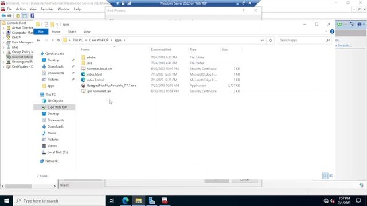Select Internet Information Services in console tree
This screenshot has height=206, width=367.
[x=20, y=57]
